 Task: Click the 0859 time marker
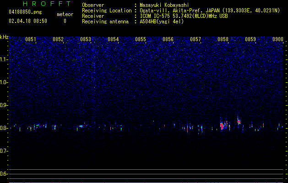click(x=250, y=39)
